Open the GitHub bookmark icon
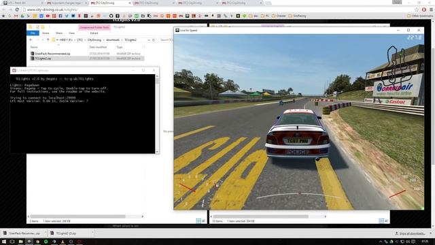 click(111, 16)
